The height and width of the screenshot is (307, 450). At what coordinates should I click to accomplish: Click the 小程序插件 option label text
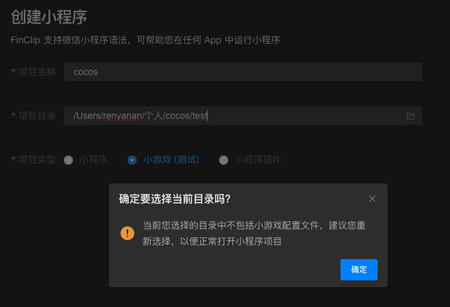258,160
